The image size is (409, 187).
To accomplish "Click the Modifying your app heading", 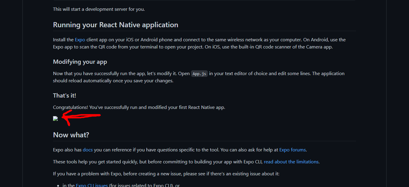I will [x=80, y=62].
